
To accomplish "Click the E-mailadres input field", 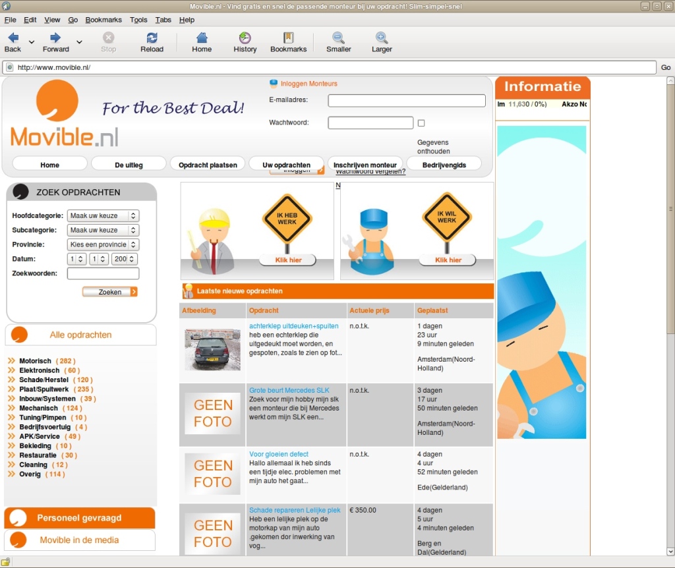I will (x=407, y=101).
